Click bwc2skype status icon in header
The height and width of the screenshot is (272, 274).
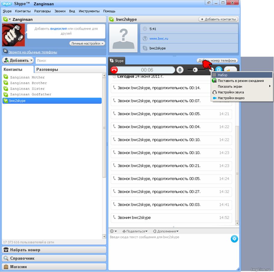pos(111,19)
